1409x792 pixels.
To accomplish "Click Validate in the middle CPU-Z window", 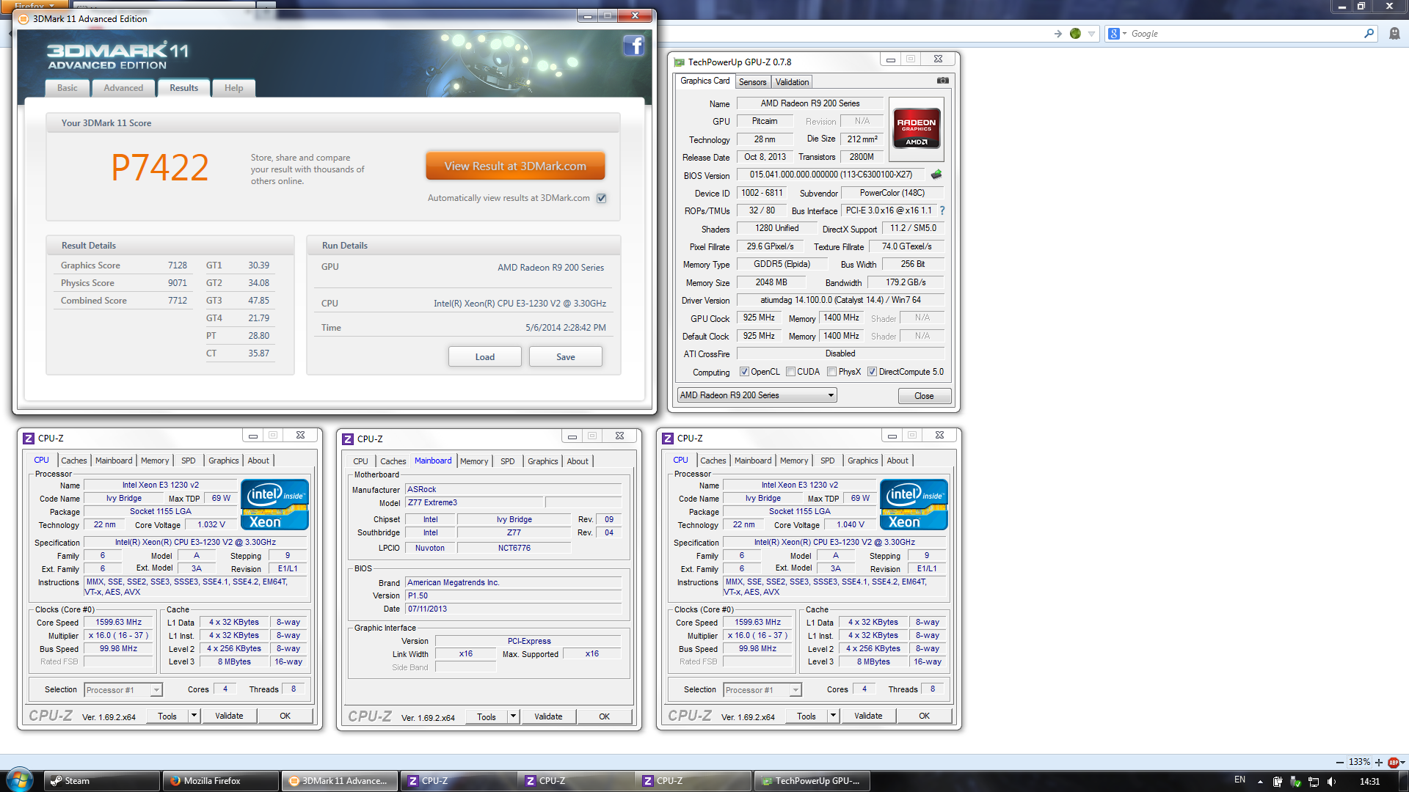I will [548, 716].
